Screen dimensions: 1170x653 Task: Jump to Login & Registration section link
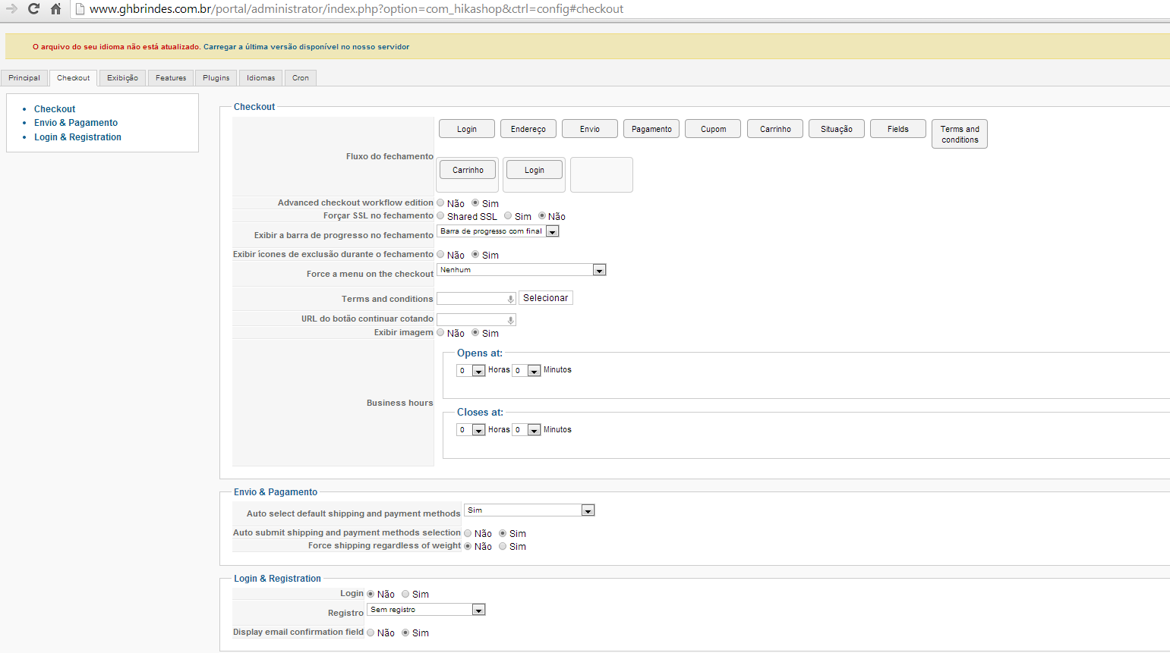(77, 137)
